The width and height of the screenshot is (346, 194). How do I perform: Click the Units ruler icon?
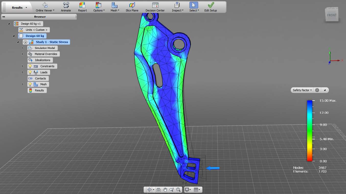[x=21, y=30]
